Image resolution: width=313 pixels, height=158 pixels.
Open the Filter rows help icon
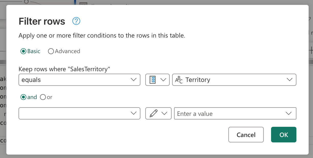coord(76,21)
